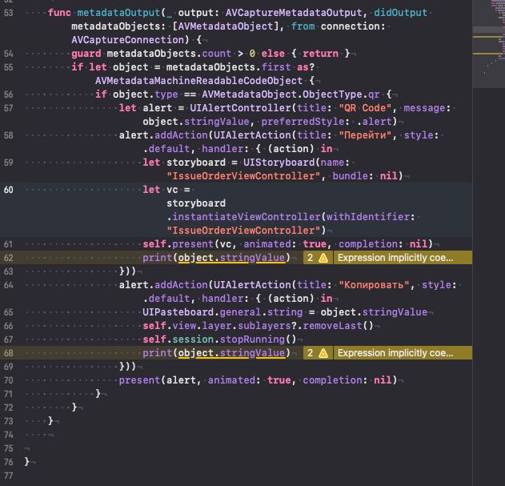
Task: Click 'handler' label under line 58
Action: tap(222, 149)
